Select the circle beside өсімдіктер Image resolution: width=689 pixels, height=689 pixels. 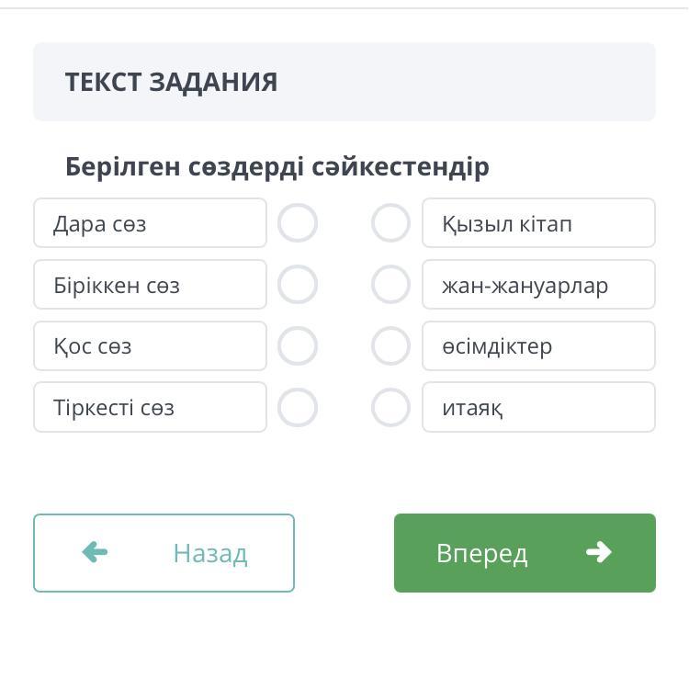pyautogui.click(x=390, y=346)
